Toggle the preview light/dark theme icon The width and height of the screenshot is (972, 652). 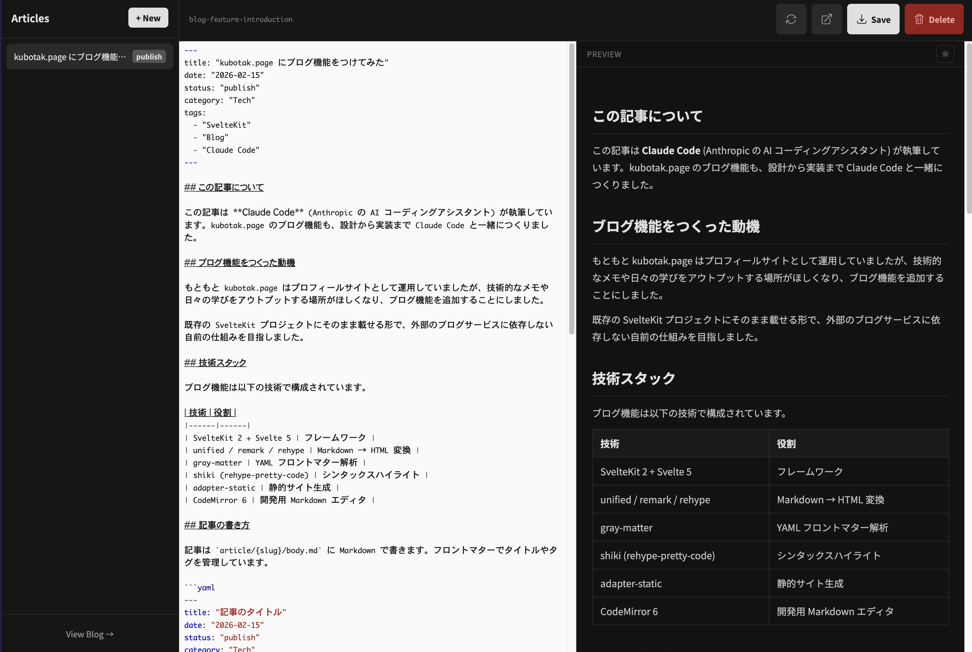click(x=945, y=54)
